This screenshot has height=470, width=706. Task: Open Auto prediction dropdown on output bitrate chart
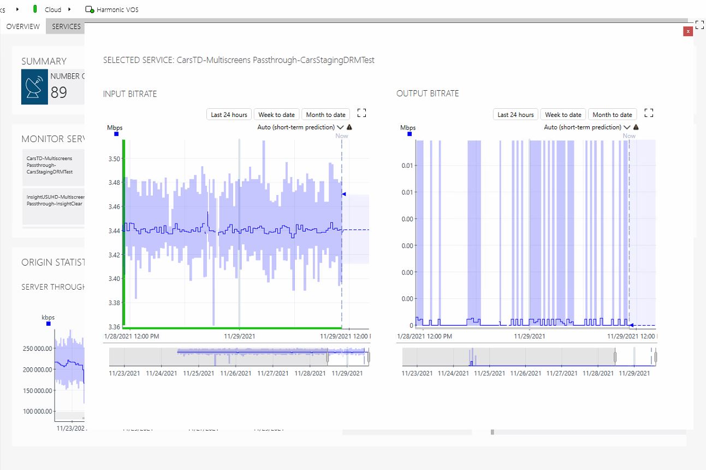(587, 127)
